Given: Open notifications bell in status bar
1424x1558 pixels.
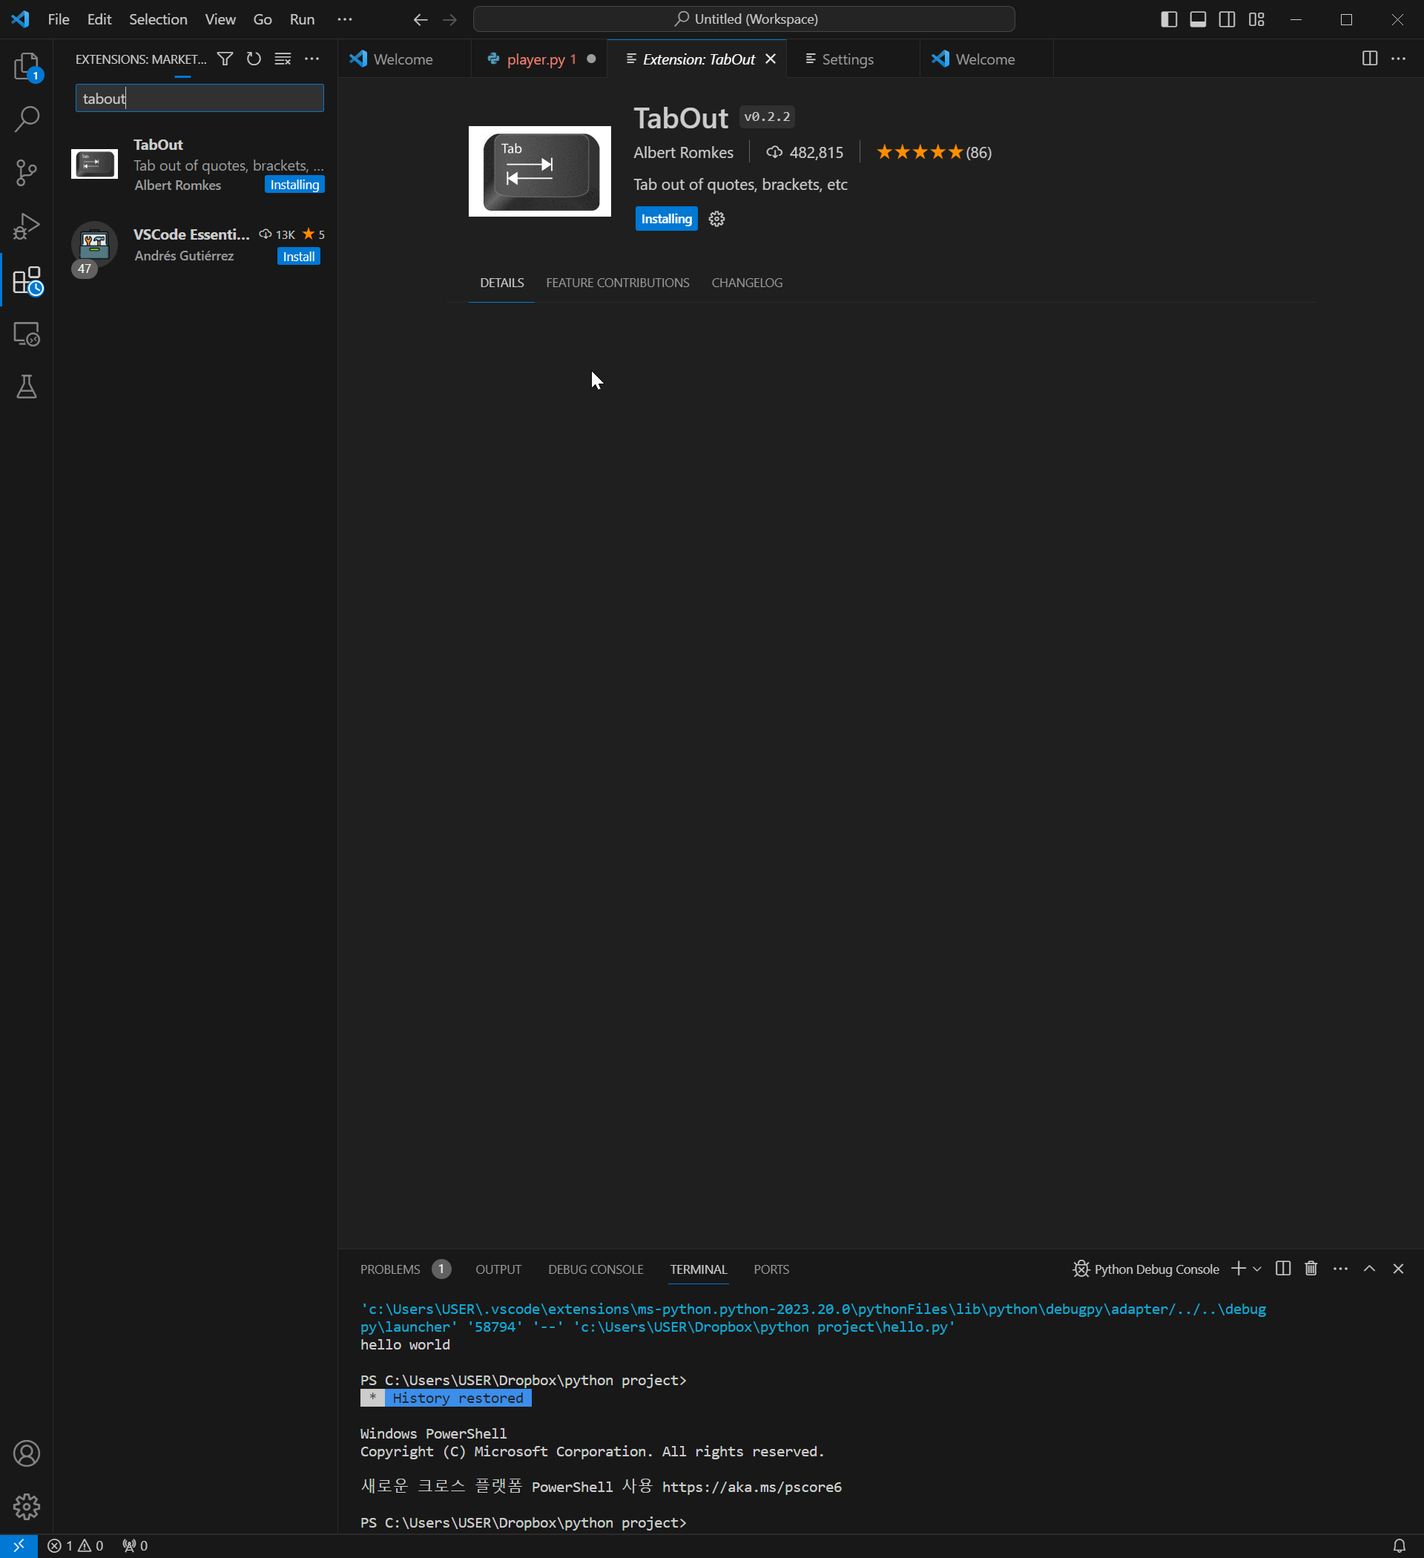Looking at the screenshot, I should click(1399, 1545).
